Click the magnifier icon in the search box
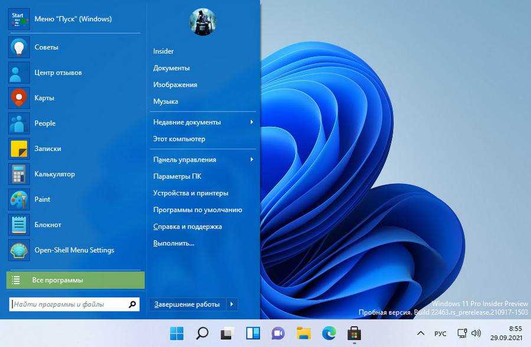531x347 pixels. click(x=132, y=305)
